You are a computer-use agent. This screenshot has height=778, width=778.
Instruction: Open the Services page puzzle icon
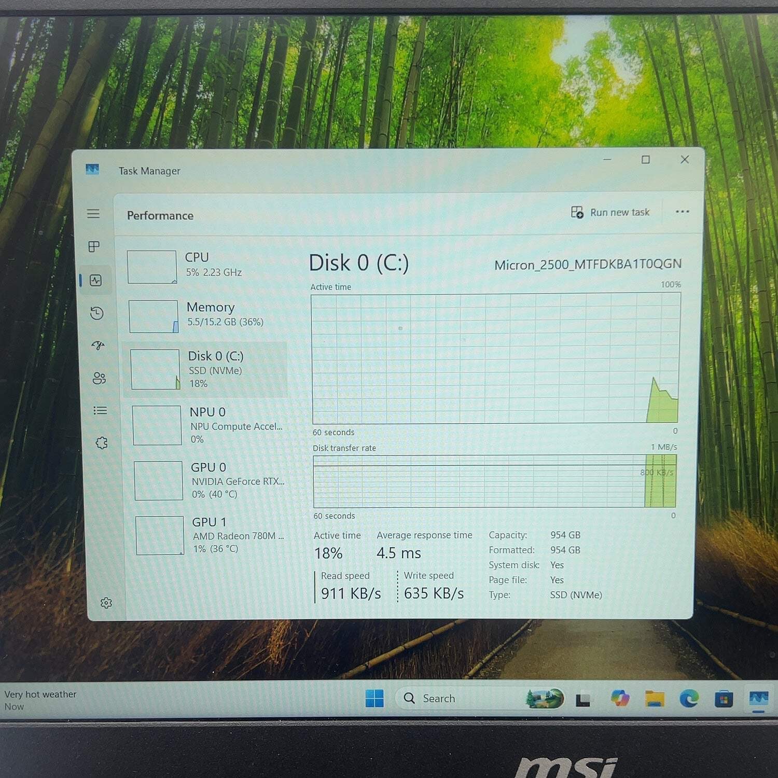coord(102,443)
